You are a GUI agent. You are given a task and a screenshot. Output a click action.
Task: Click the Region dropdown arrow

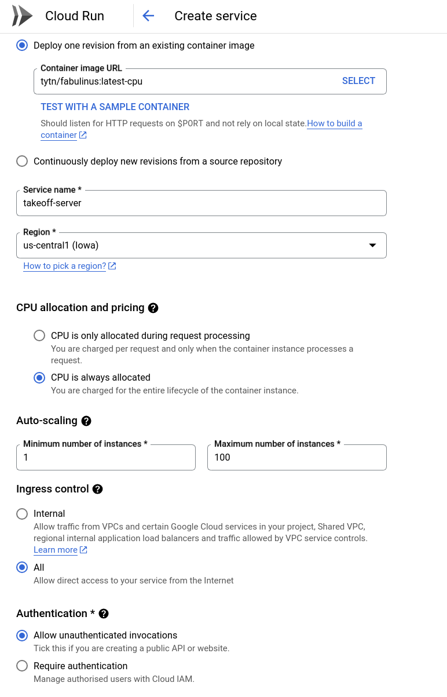coord(372,245)
